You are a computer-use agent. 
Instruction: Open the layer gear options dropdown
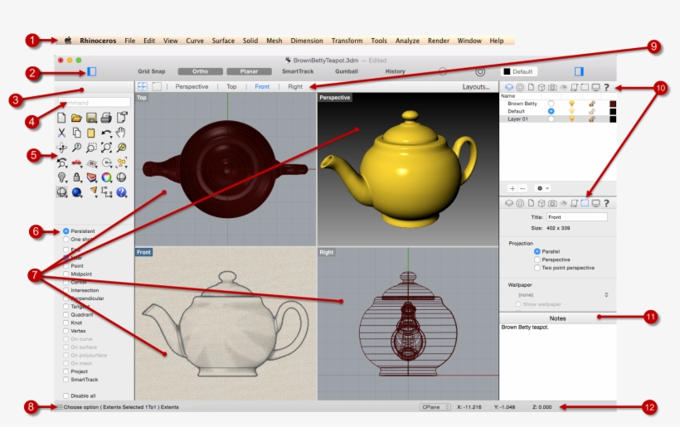(x=543, y=188)
